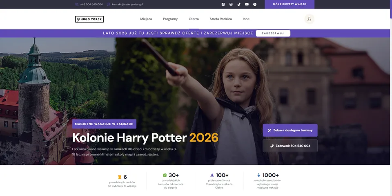Open the YouTube social icon

(x=247, y=4)
